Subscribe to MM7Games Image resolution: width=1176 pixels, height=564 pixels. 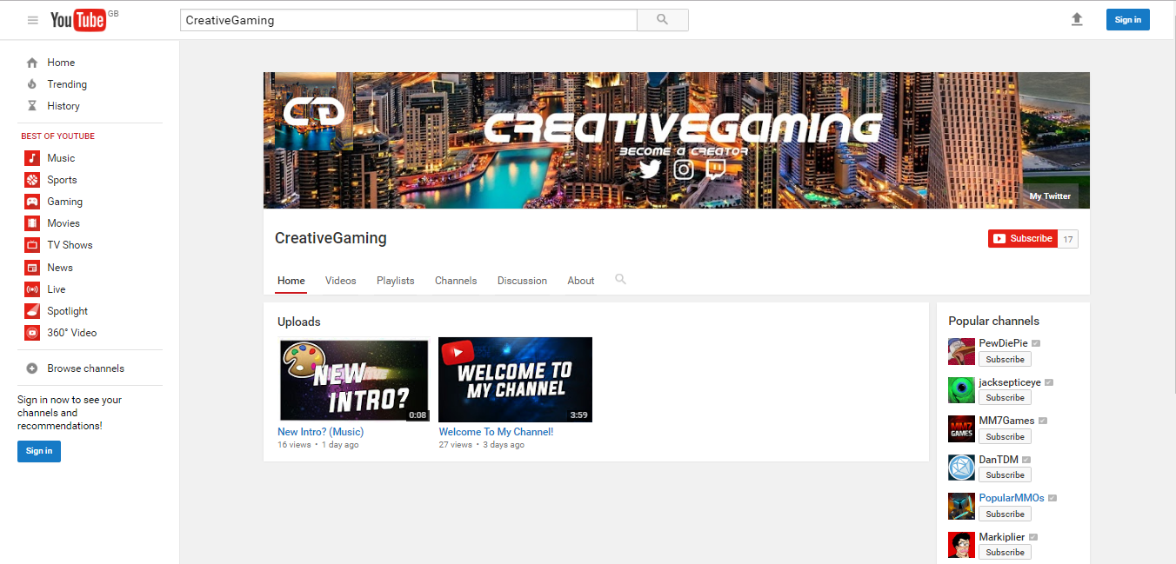(1005, 436)
